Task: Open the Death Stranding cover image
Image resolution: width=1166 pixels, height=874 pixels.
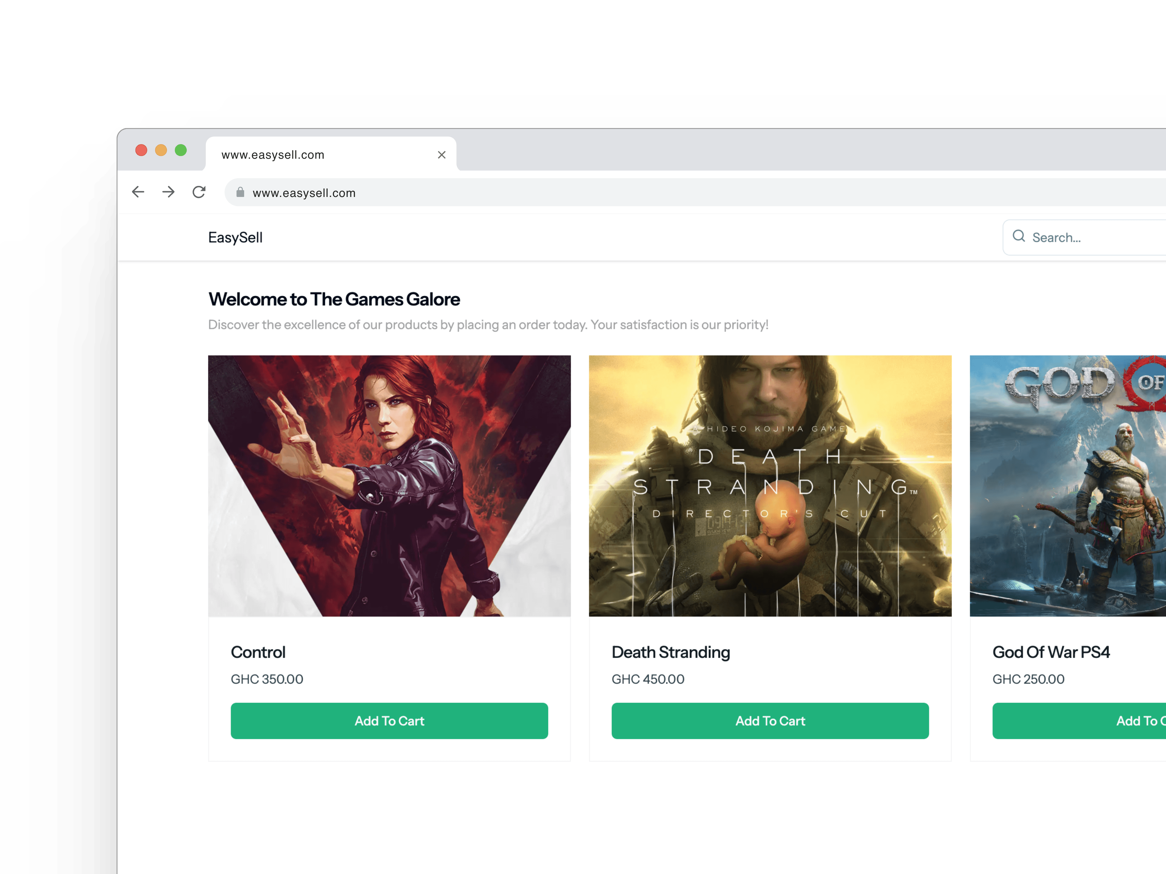Action: (x=770, y=486)
